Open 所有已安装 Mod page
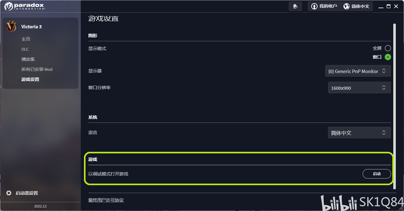 coord(37,69)
